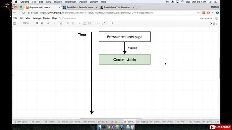Click the delete trash icon in toolbar
The image size is (232, 130).
tap(61, 23)
